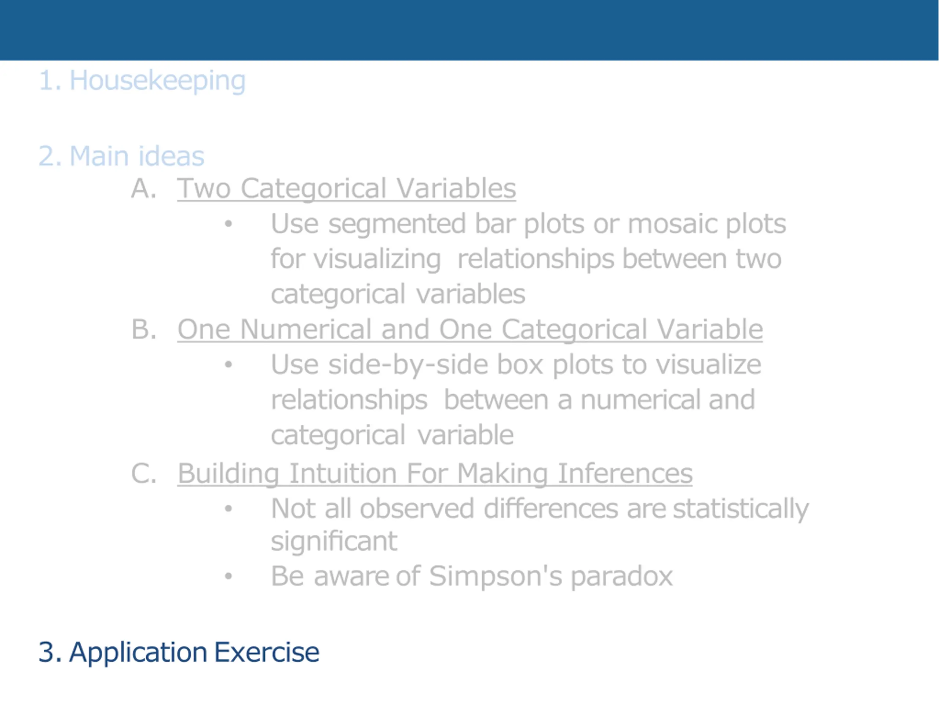The height and width of the screenshot is (705, 939).
Task: Click the letter A list marker
Action: (x=143, y=188)
